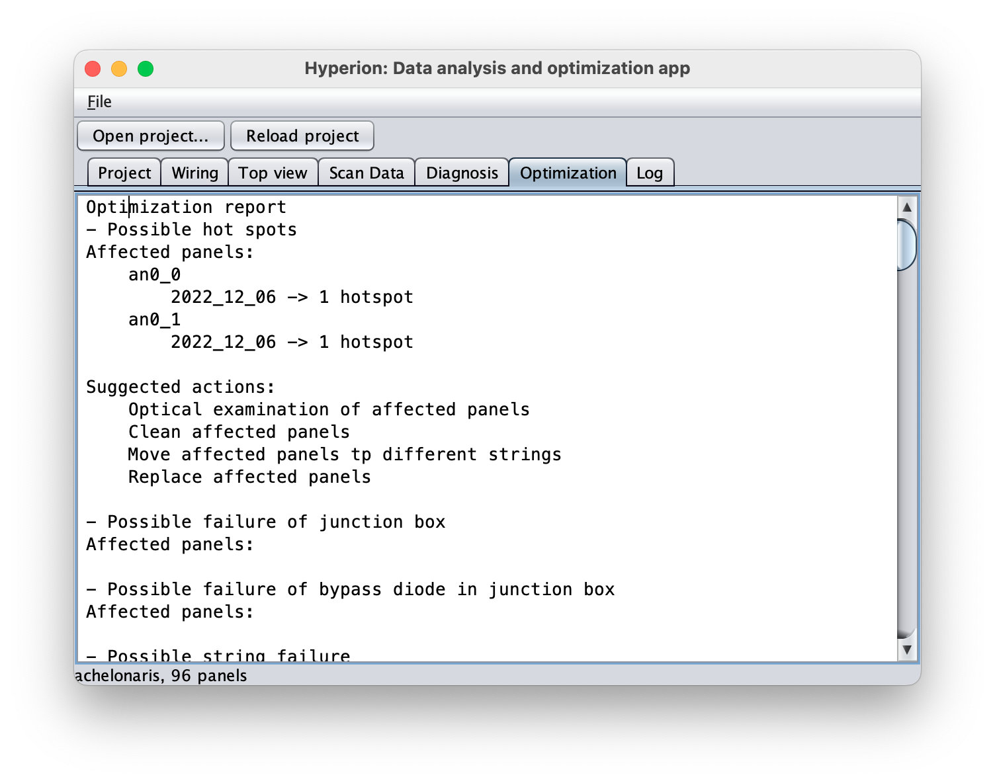Click the scrollbar down arrow
Viewport: 995px width, 783px height.
(907, 650)
